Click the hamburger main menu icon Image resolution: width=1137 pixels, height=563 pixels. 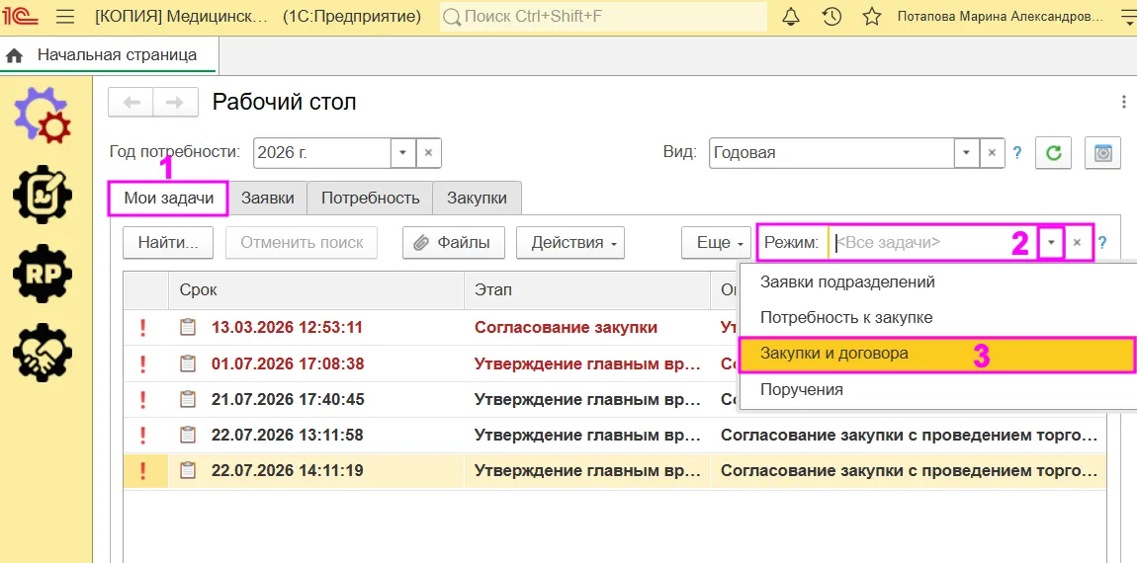tap(65, 17)
